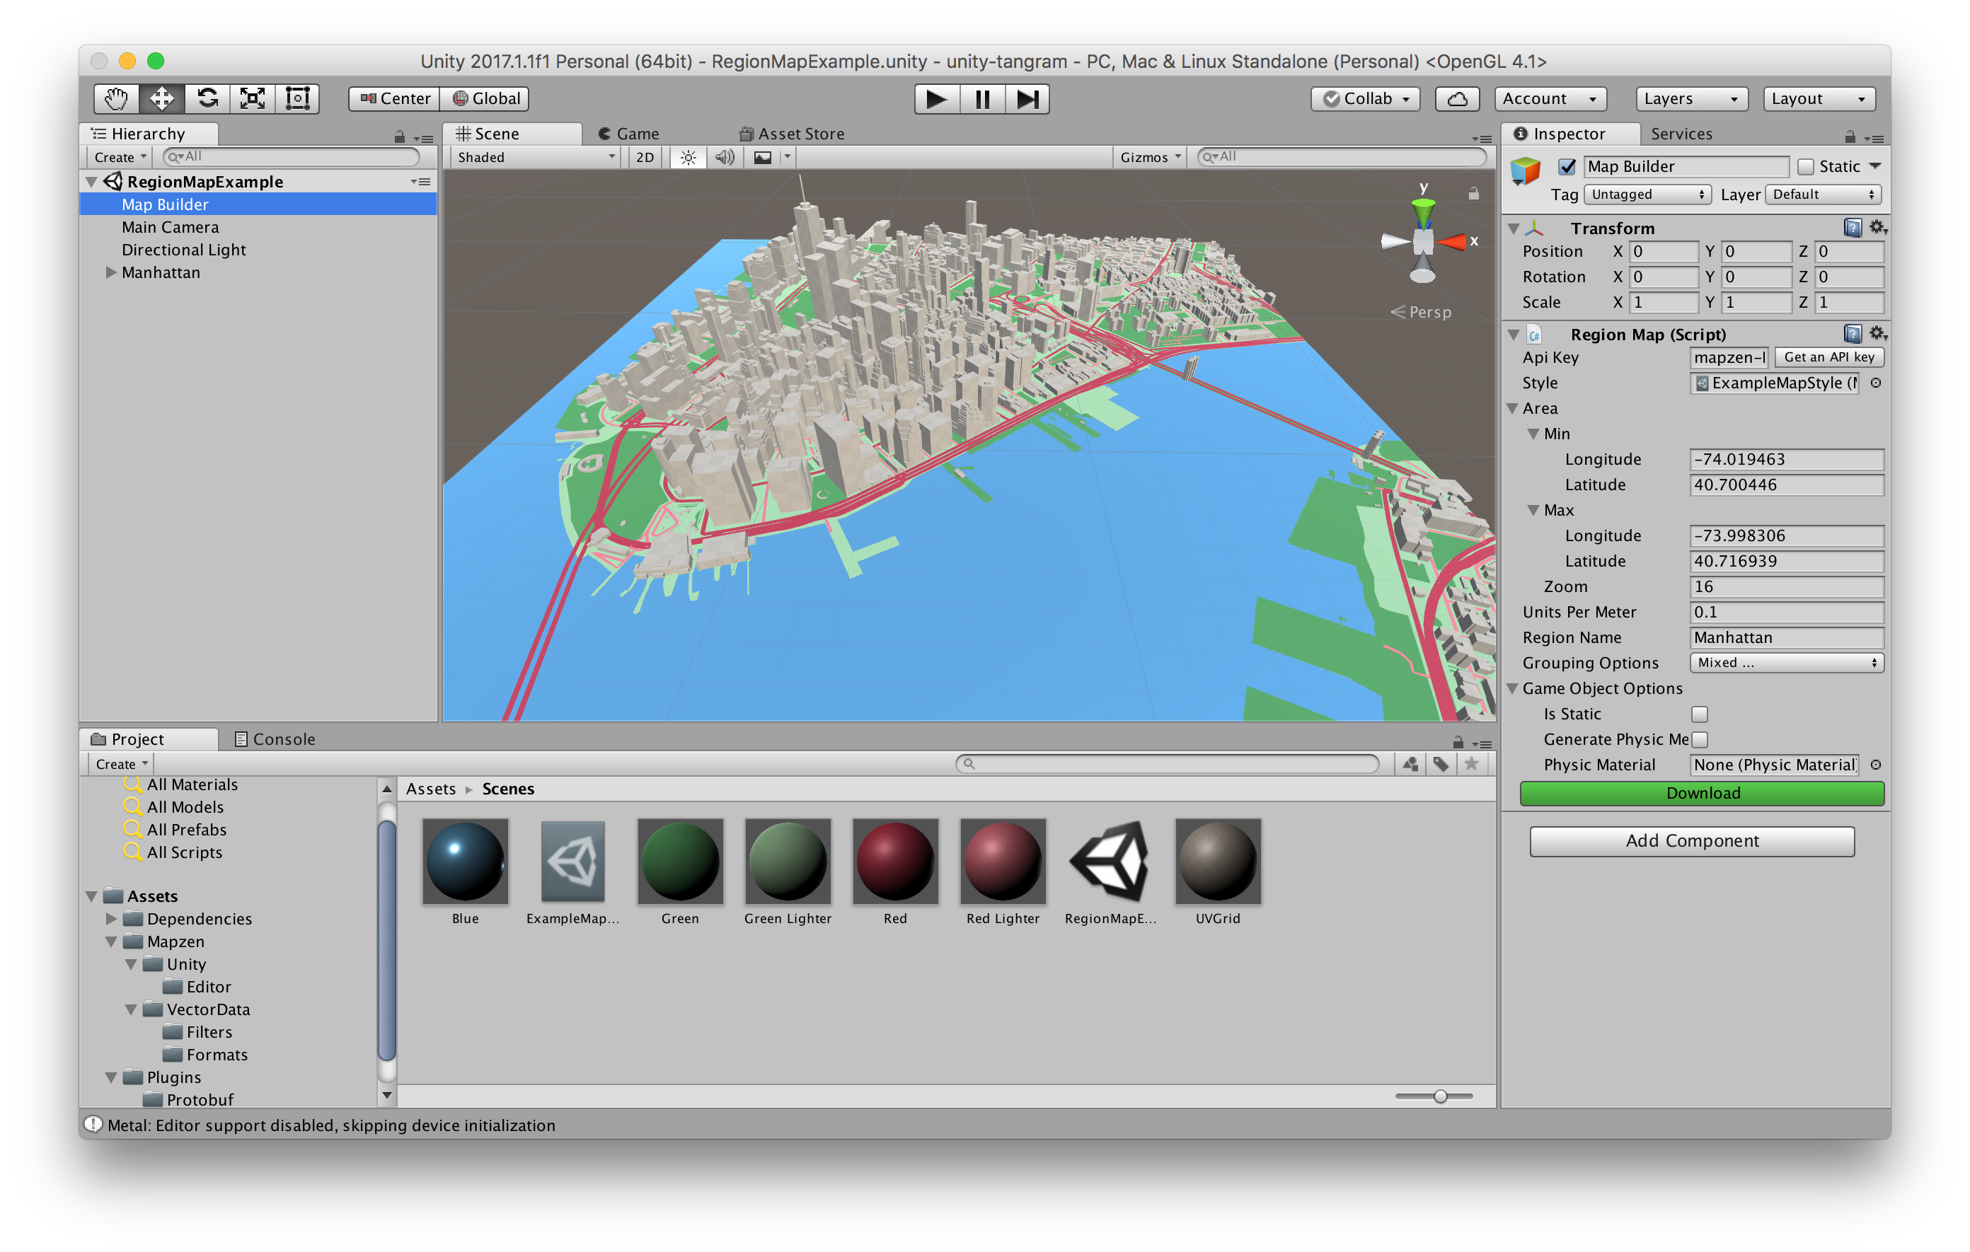Toggle Map Builder active checkbox
The height and width of the screenshot is (1252, 1970).
(1567, 167)
